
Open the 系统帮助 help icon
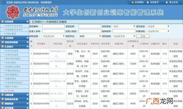(133, 2)
